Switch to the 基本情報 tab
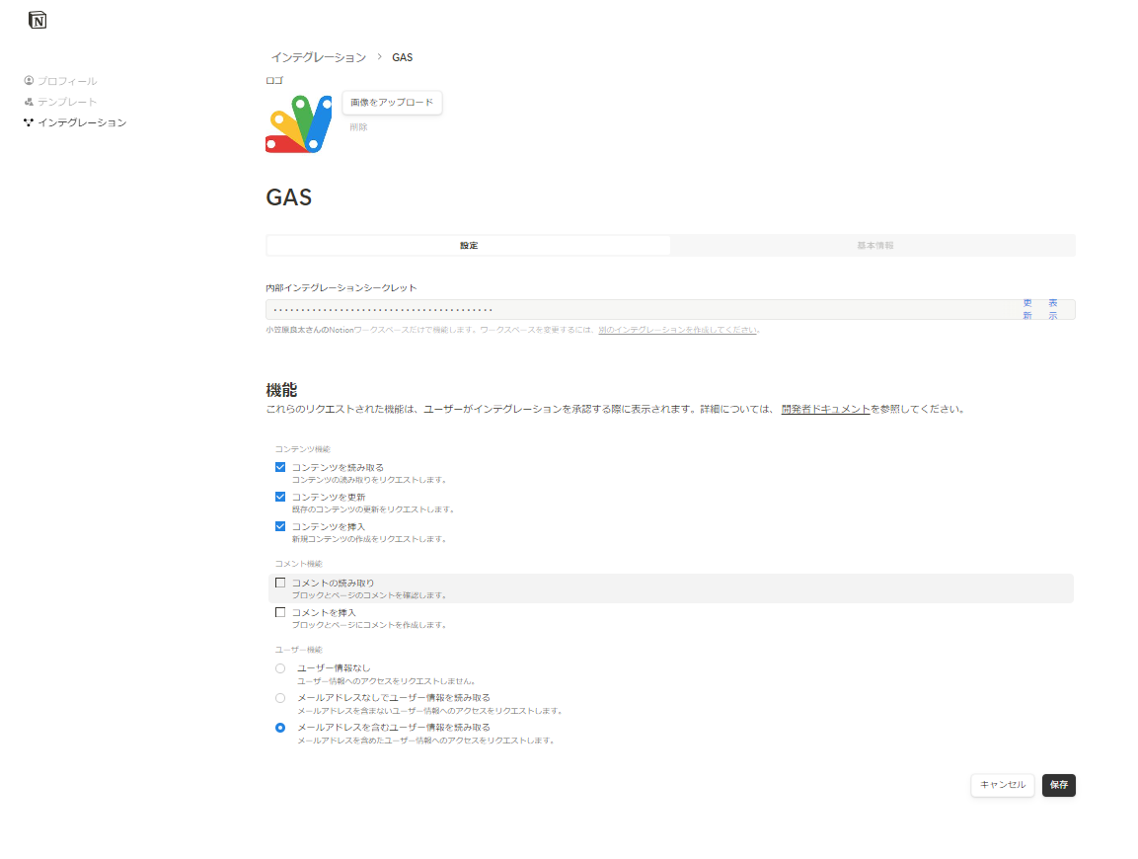This screenshot has width=1138, height=859. point(874,245)
